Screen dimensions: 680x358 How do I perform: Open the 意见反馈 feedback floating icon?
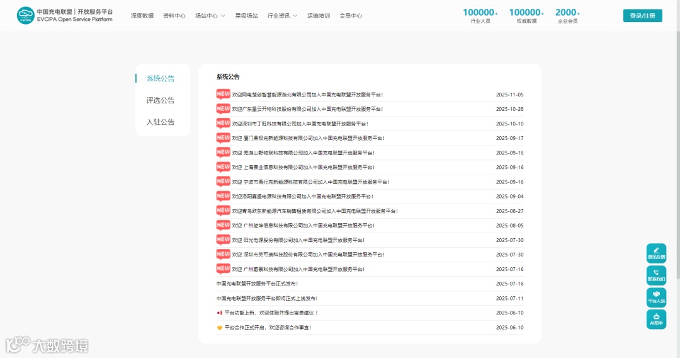[656, 253]
